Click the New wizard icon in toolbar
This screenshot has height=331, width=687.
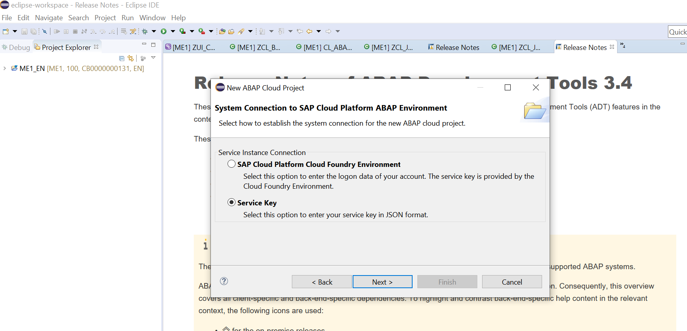6,31
